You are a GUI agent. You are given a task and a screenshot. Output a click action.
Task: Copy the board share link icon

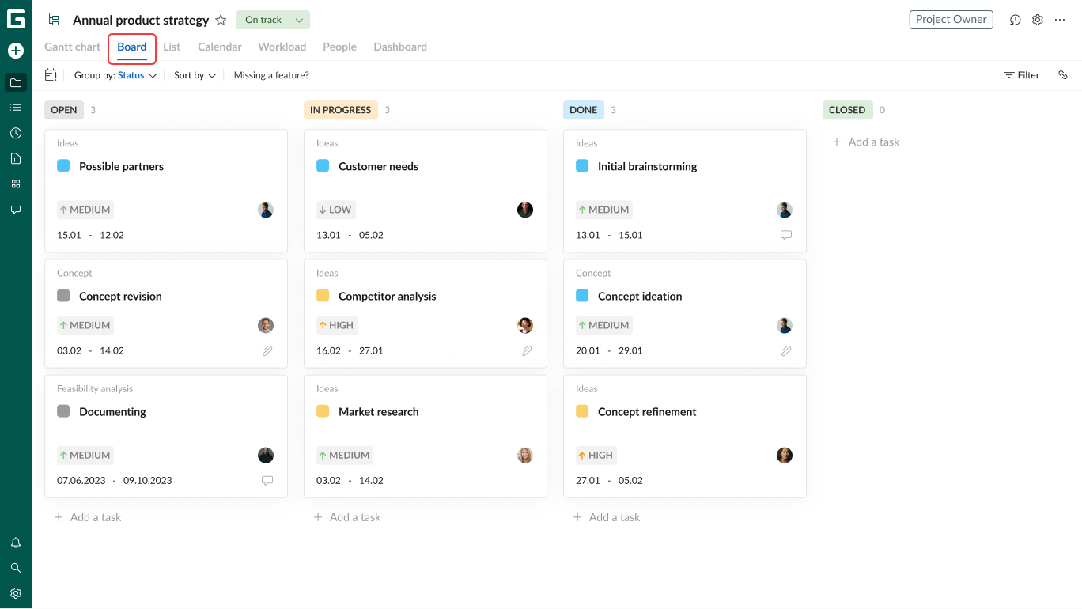pyautogui.click(x=1063, y=75)
